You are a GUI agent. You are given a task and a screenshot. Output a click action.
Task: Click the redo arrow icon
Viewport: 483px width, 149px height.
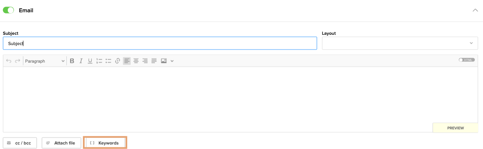[18, 61]
